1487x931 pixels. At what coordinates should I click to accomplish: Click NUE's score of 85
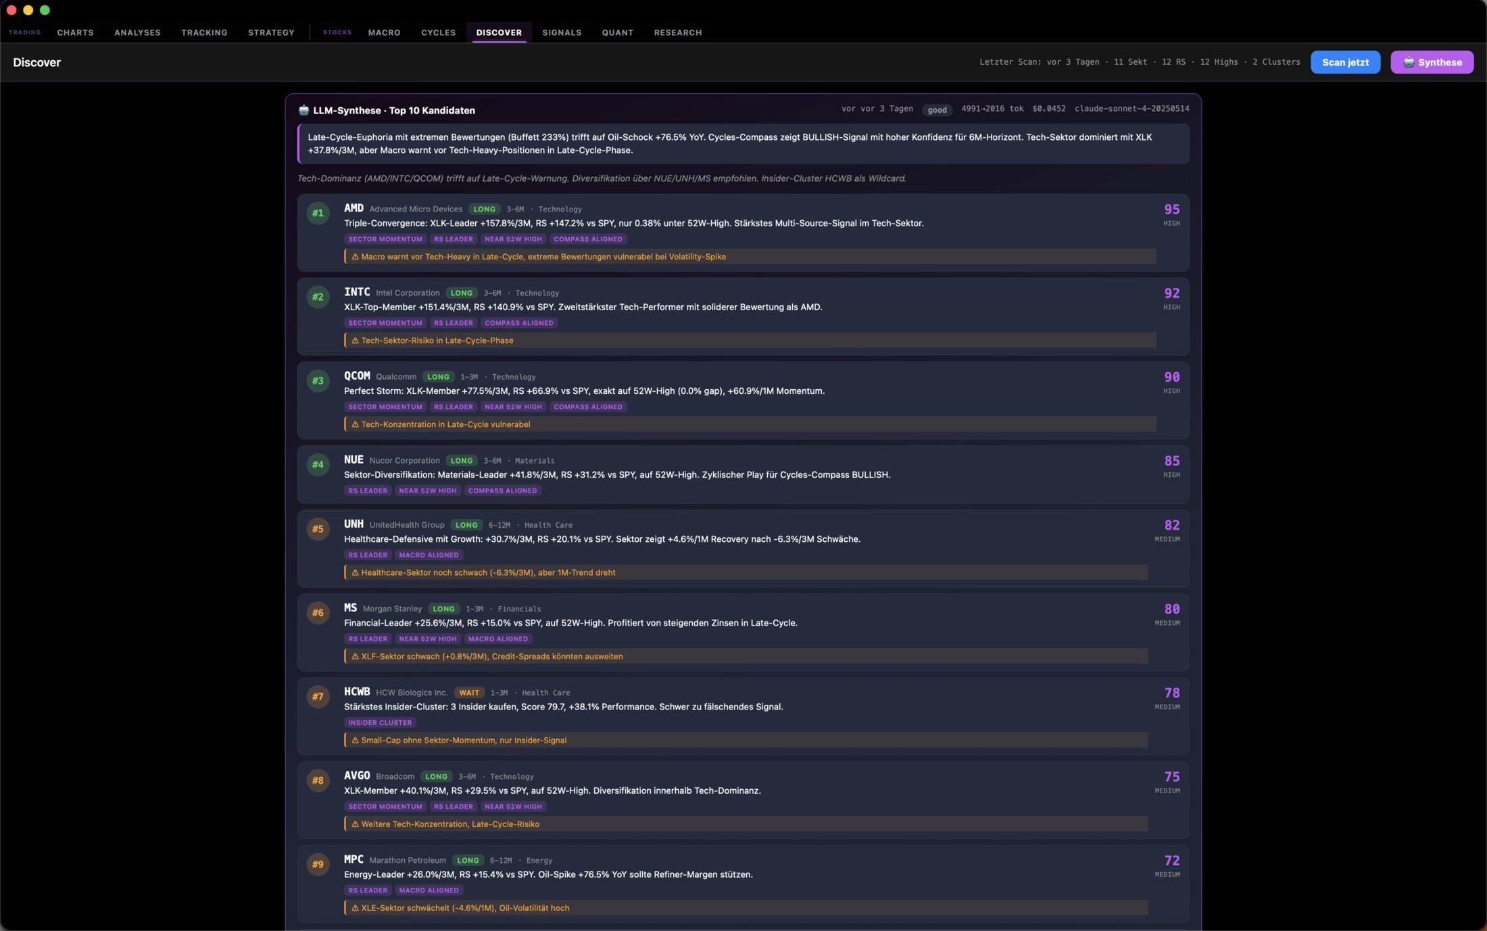(1171, 461)
